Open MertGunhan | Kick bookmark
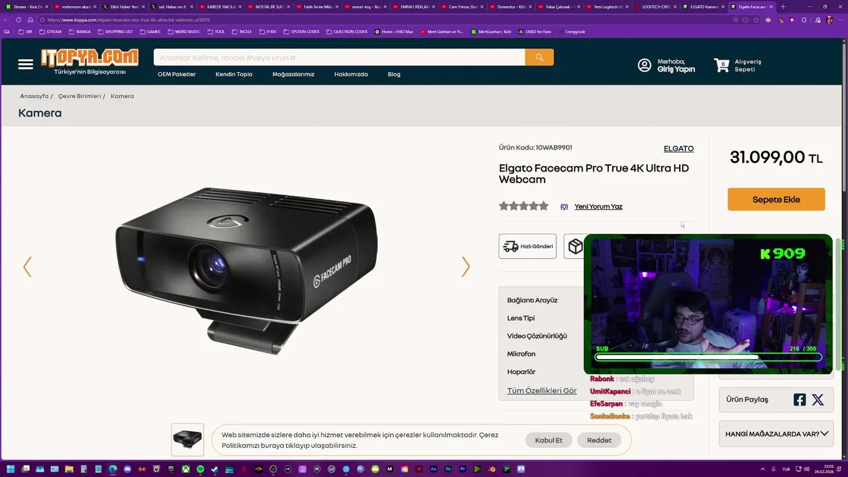The image size is (848, 477). [492, 31]
